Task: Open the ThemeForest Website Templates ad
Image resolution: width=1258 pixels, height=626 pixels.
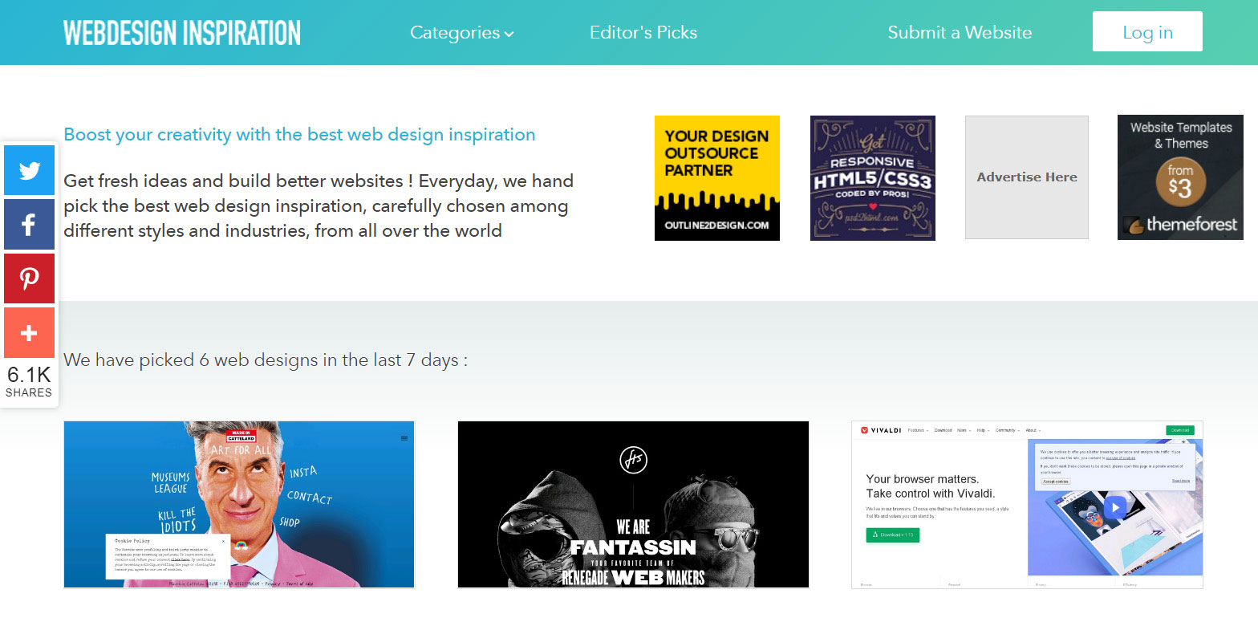Action: [x=1179, y=177]
